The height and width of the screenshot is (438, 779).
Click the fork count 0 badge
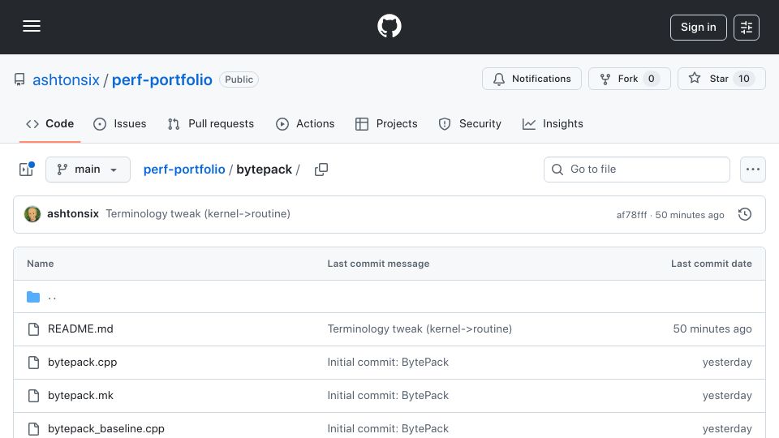tap(652, 79)
